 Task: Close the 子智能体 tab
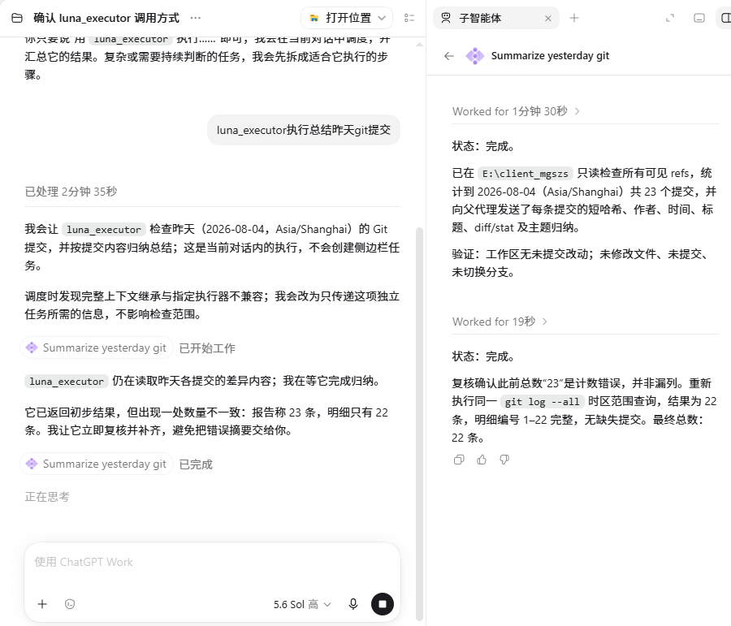pos(548,19)
